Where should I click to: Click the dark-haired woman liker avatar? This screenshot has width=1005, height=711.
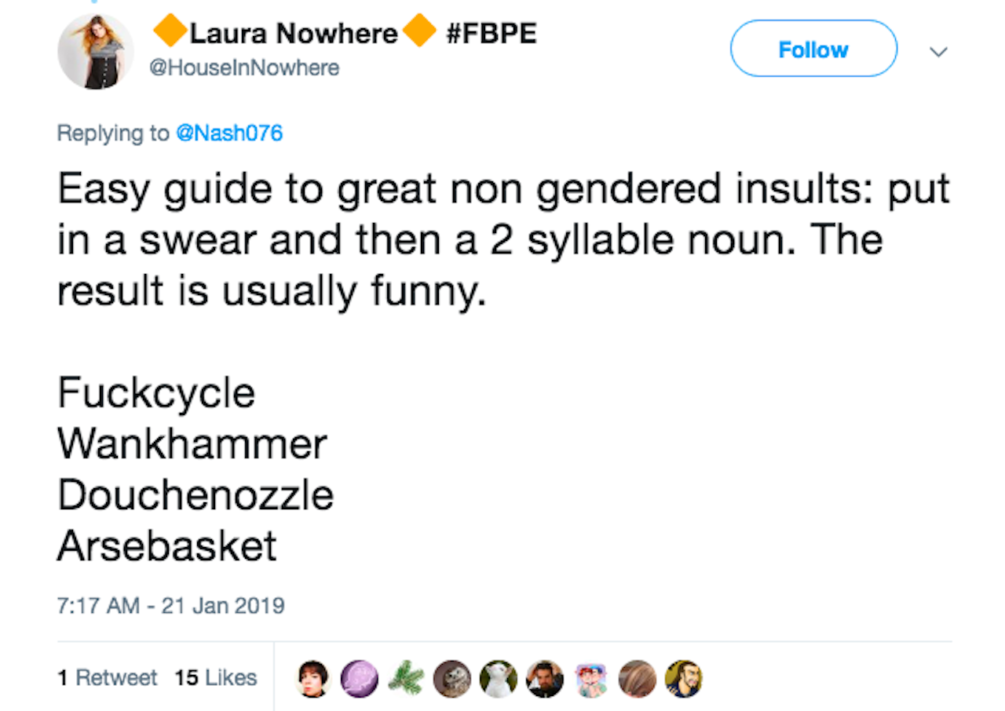point(312,679)
